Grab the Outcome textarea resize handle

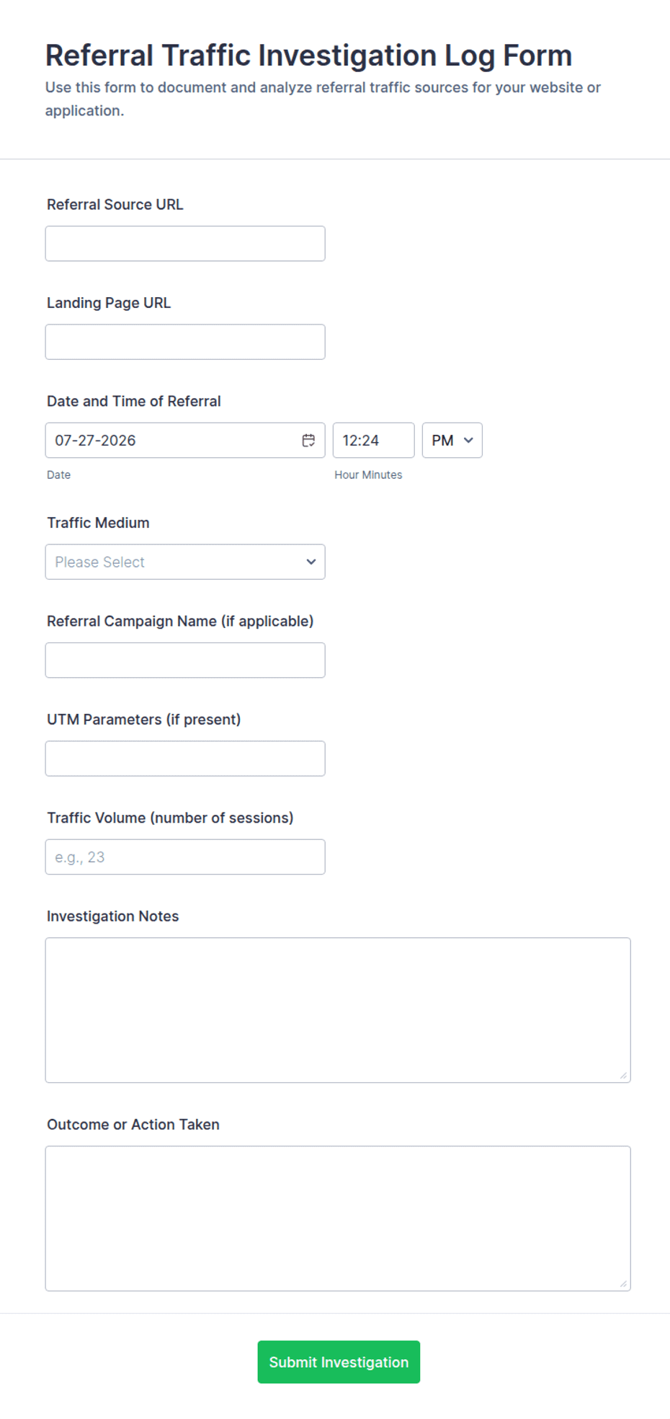[623, 1283]
